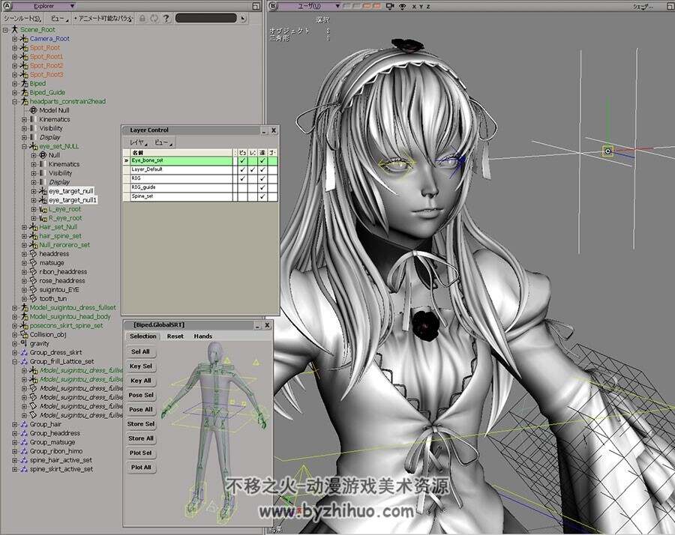Toggle first checkmark column for Layer_Default
Screen dimensions: 675x535
[242, 169]
